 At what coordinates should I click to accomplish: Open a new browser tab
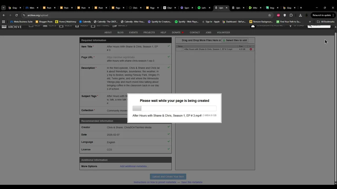tap(301, 8)
